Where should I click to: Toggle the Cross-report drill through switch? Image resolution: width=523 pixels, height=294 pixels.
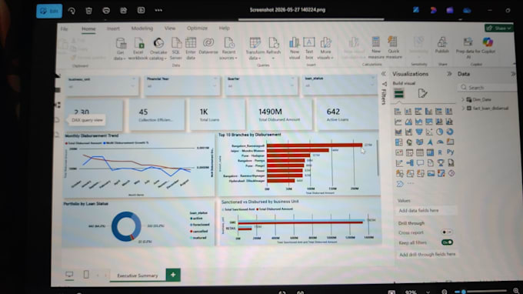[x=447, y=232]
